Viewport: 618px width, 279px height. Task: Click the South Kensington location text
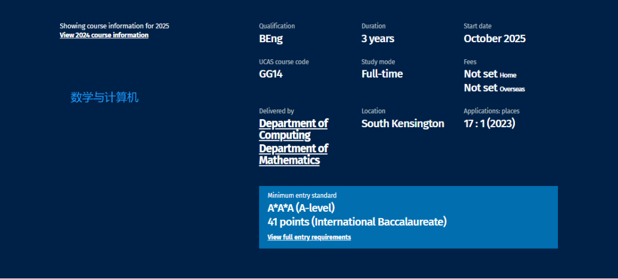[402, 124]
